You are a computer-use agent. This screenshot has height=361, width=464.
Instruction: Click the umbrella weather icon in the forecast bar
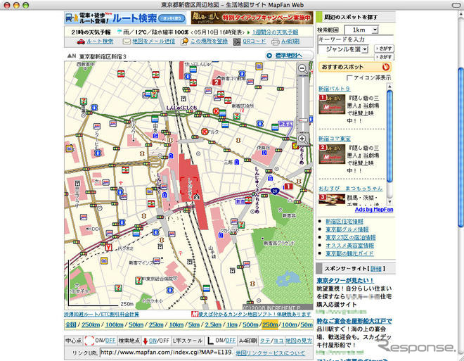pos(120,32)
